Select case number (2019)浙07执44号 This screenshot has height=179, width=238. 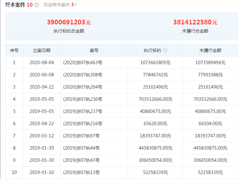pyautogui.click(x=81, y=148)
